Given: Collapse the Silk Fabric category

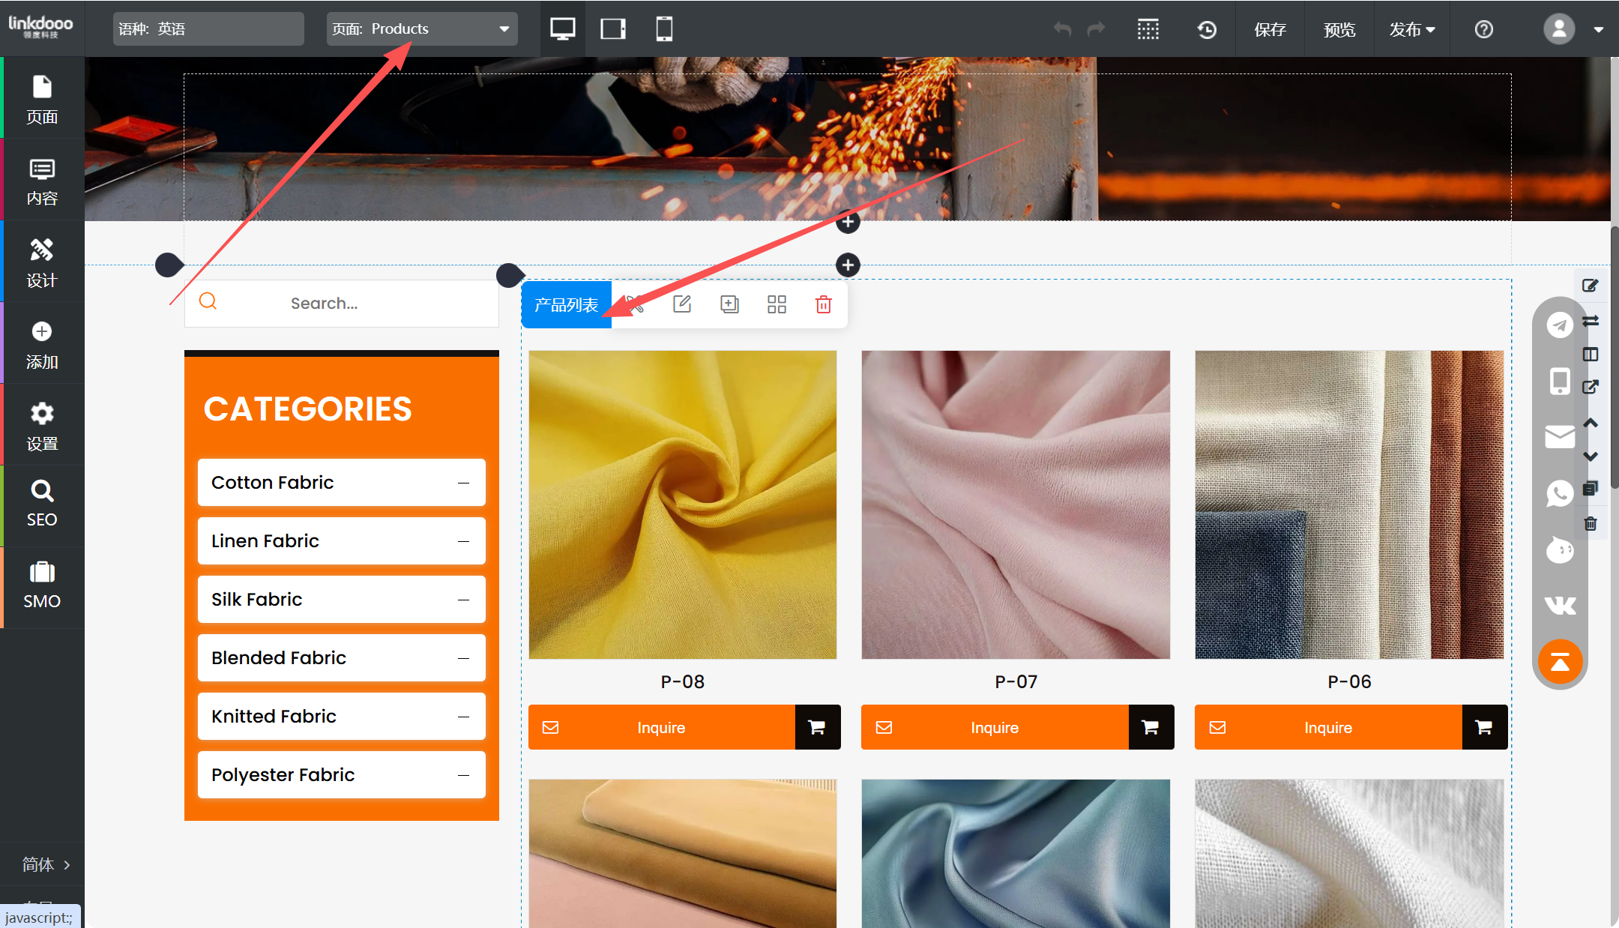Looking at the screenshot, I should (463, 600).
